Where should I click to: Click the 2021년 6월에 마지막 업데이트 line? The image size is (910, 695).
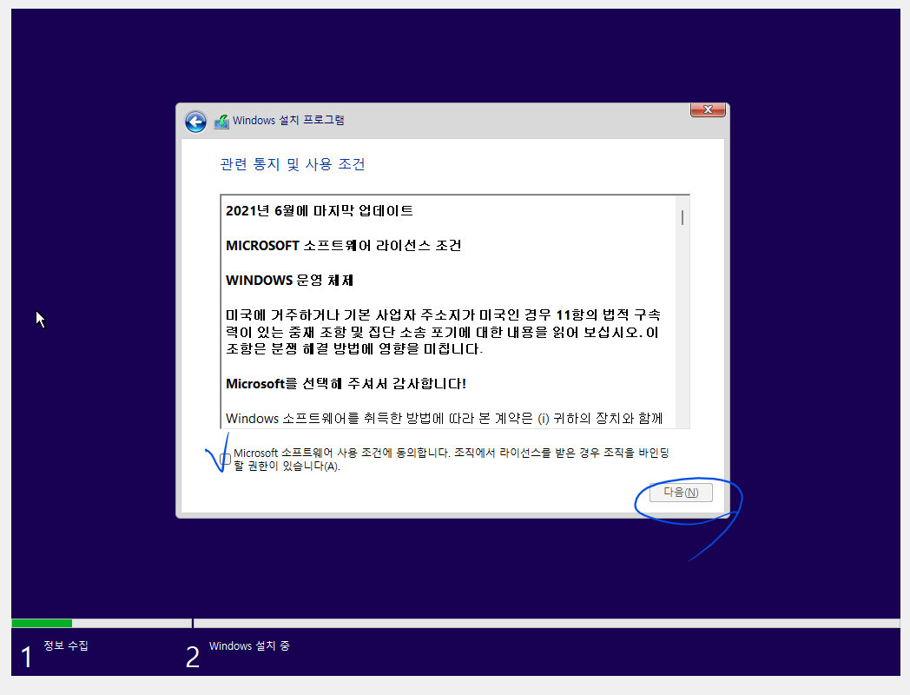click(320, 211)
